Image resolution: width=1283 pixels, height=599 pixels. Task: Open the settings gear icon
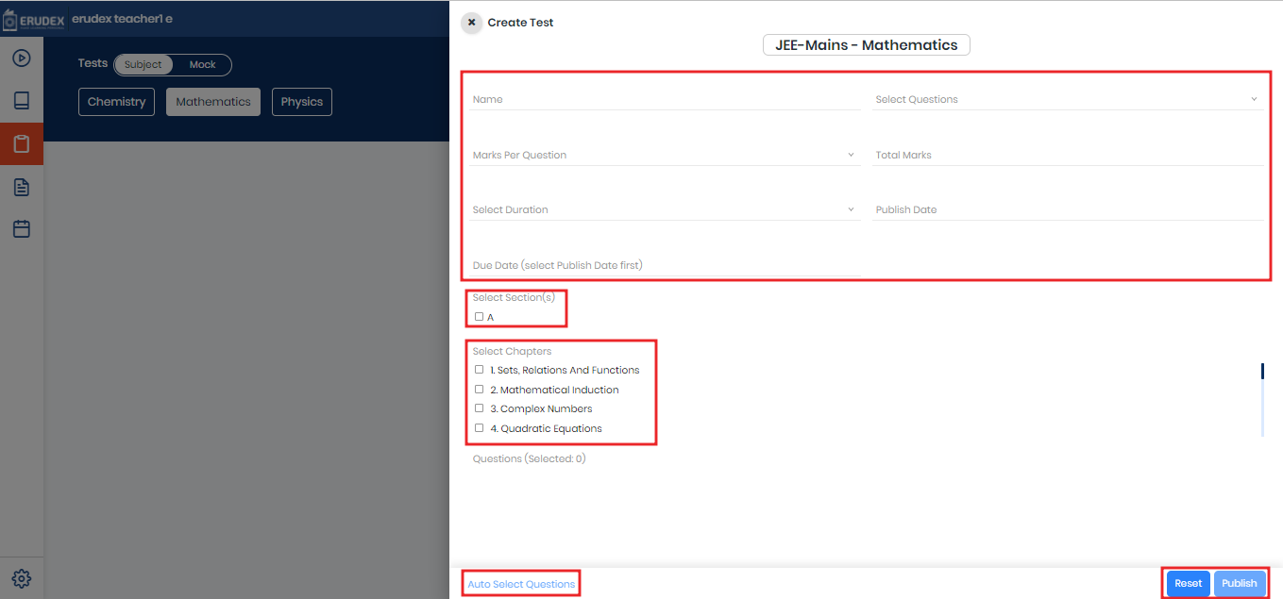click(21, 578)
